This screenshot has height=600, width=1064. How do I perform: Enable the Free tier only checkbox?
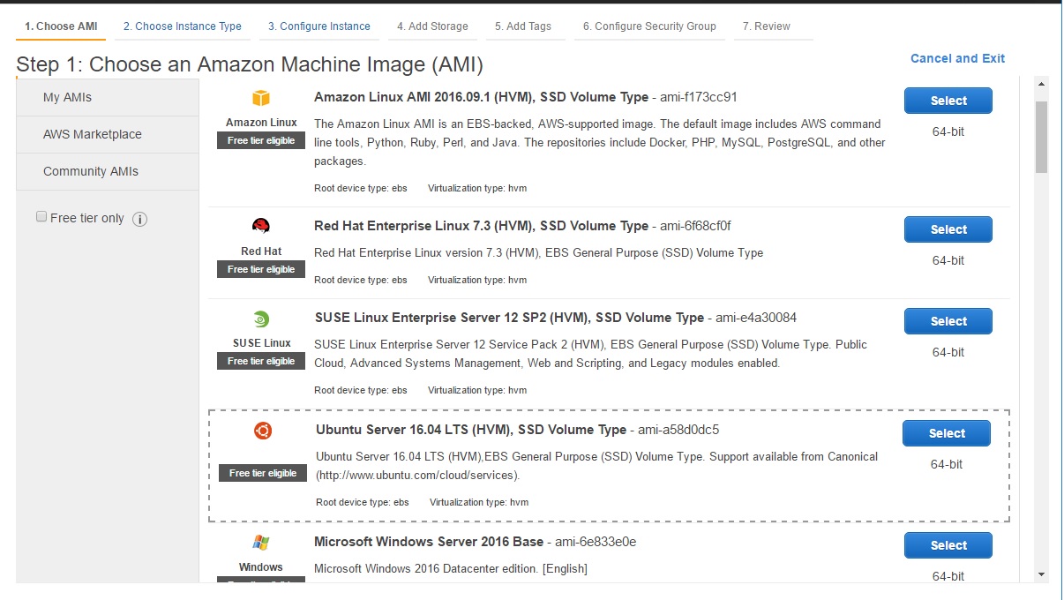tap(41, 217)
